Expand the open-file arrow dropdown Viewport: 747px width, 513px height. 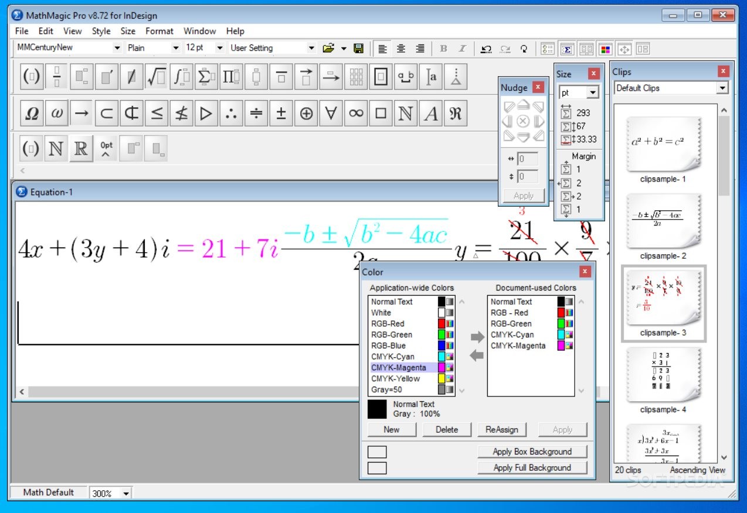(344, 49)
